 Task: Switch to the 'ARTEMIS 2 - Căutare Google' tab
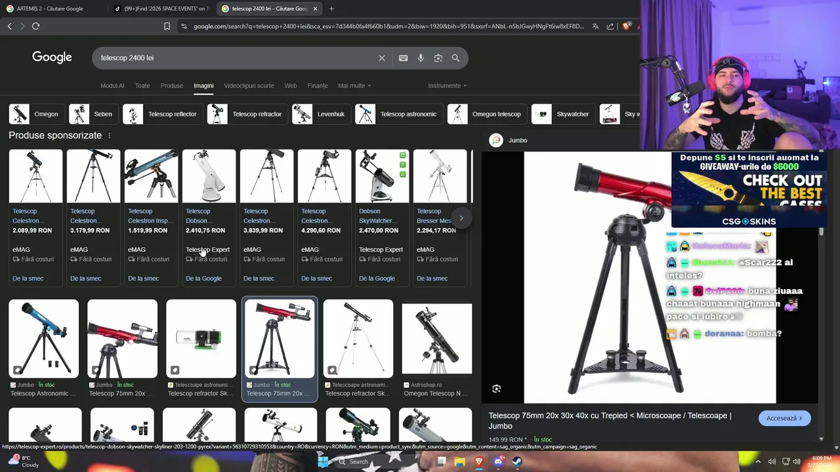point(50,9)
